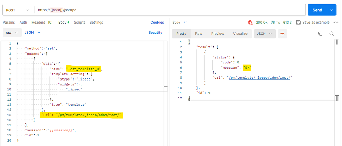
Task: Open the Cookies link
Action: point(157,23)
